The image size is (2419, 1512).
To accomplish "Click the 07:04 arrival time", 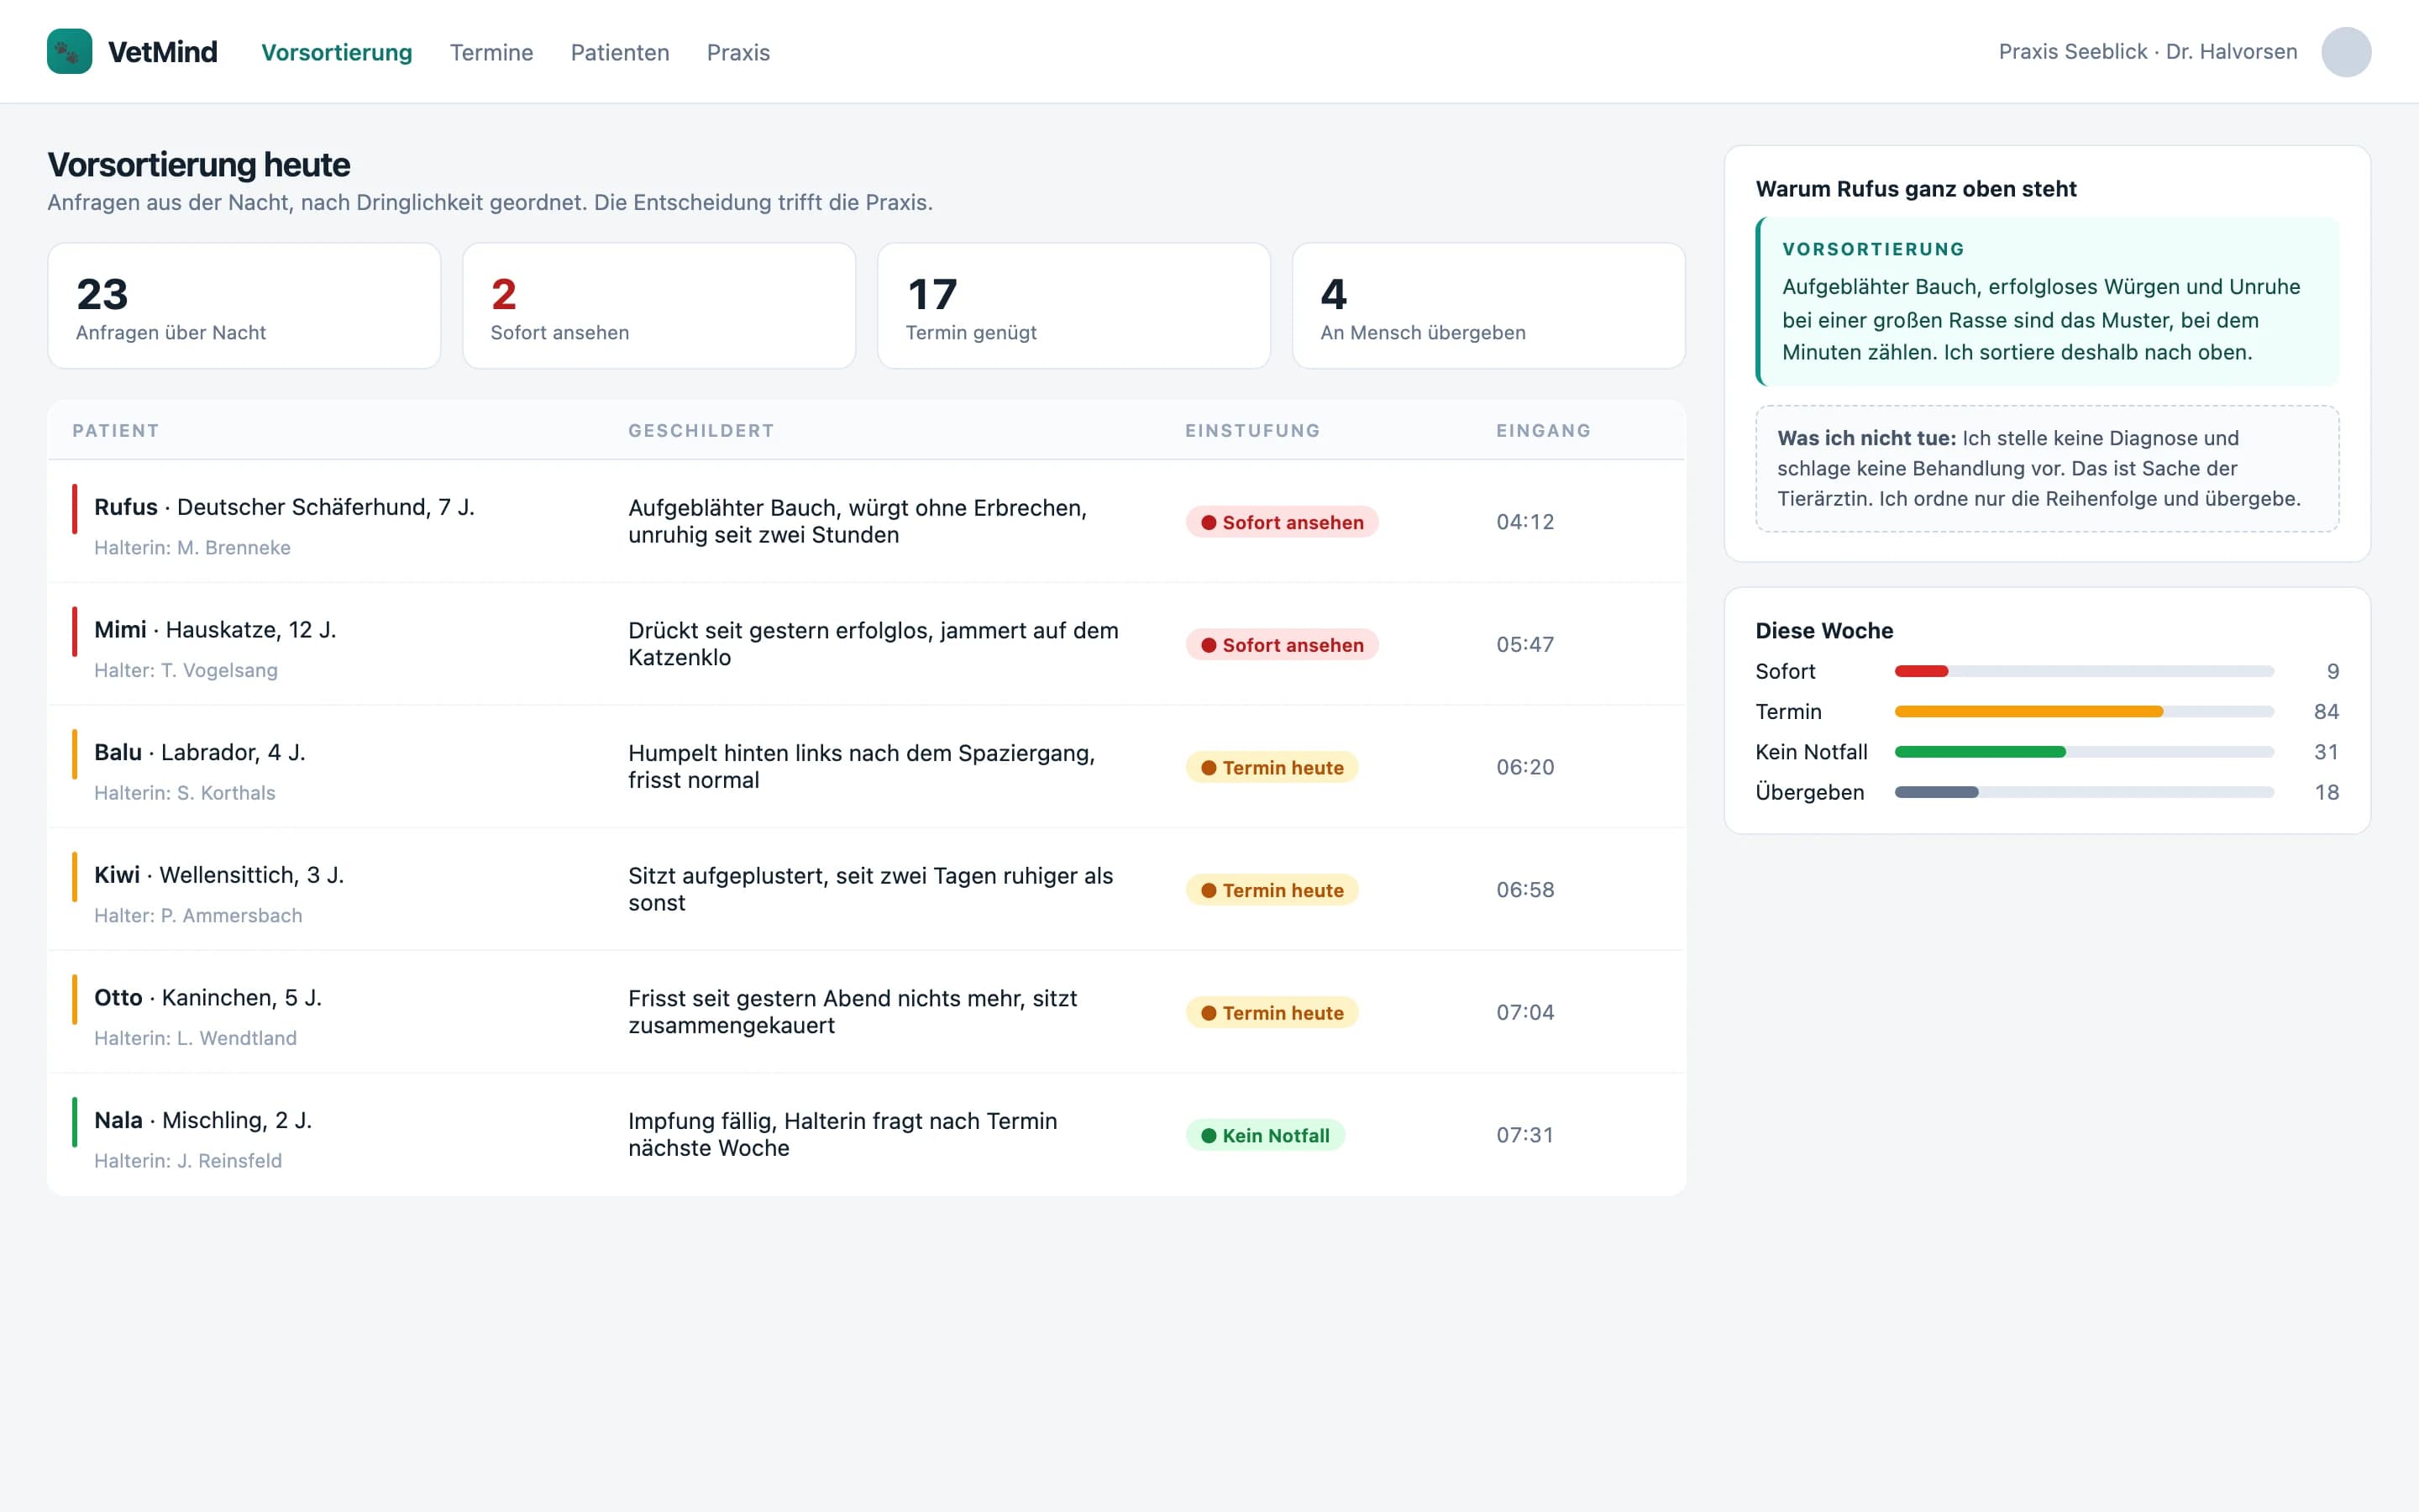I will [x=1525, y=1013].
